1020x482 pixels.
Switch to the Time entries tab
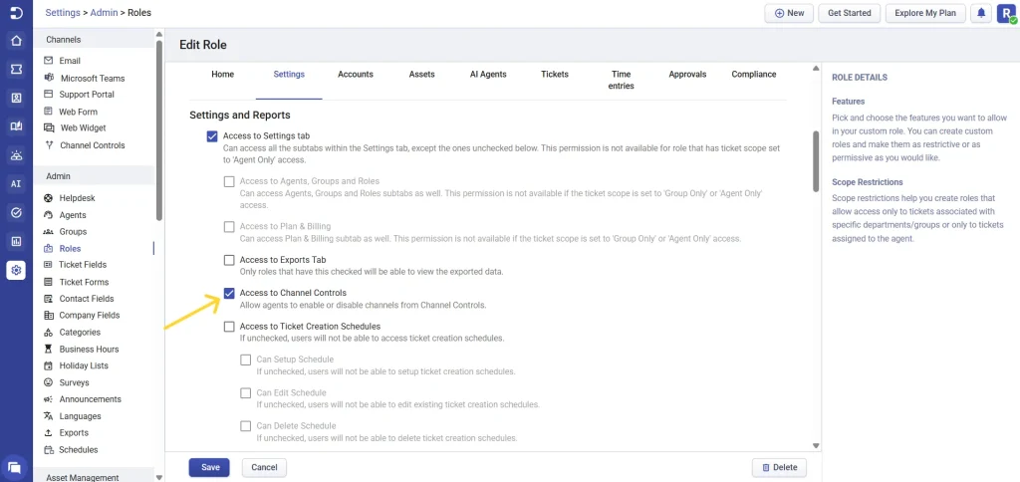pos(621,80)
